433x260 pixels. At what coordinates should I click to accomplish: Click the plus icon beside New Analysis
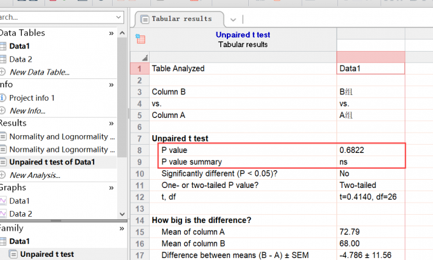click(3, 175)
